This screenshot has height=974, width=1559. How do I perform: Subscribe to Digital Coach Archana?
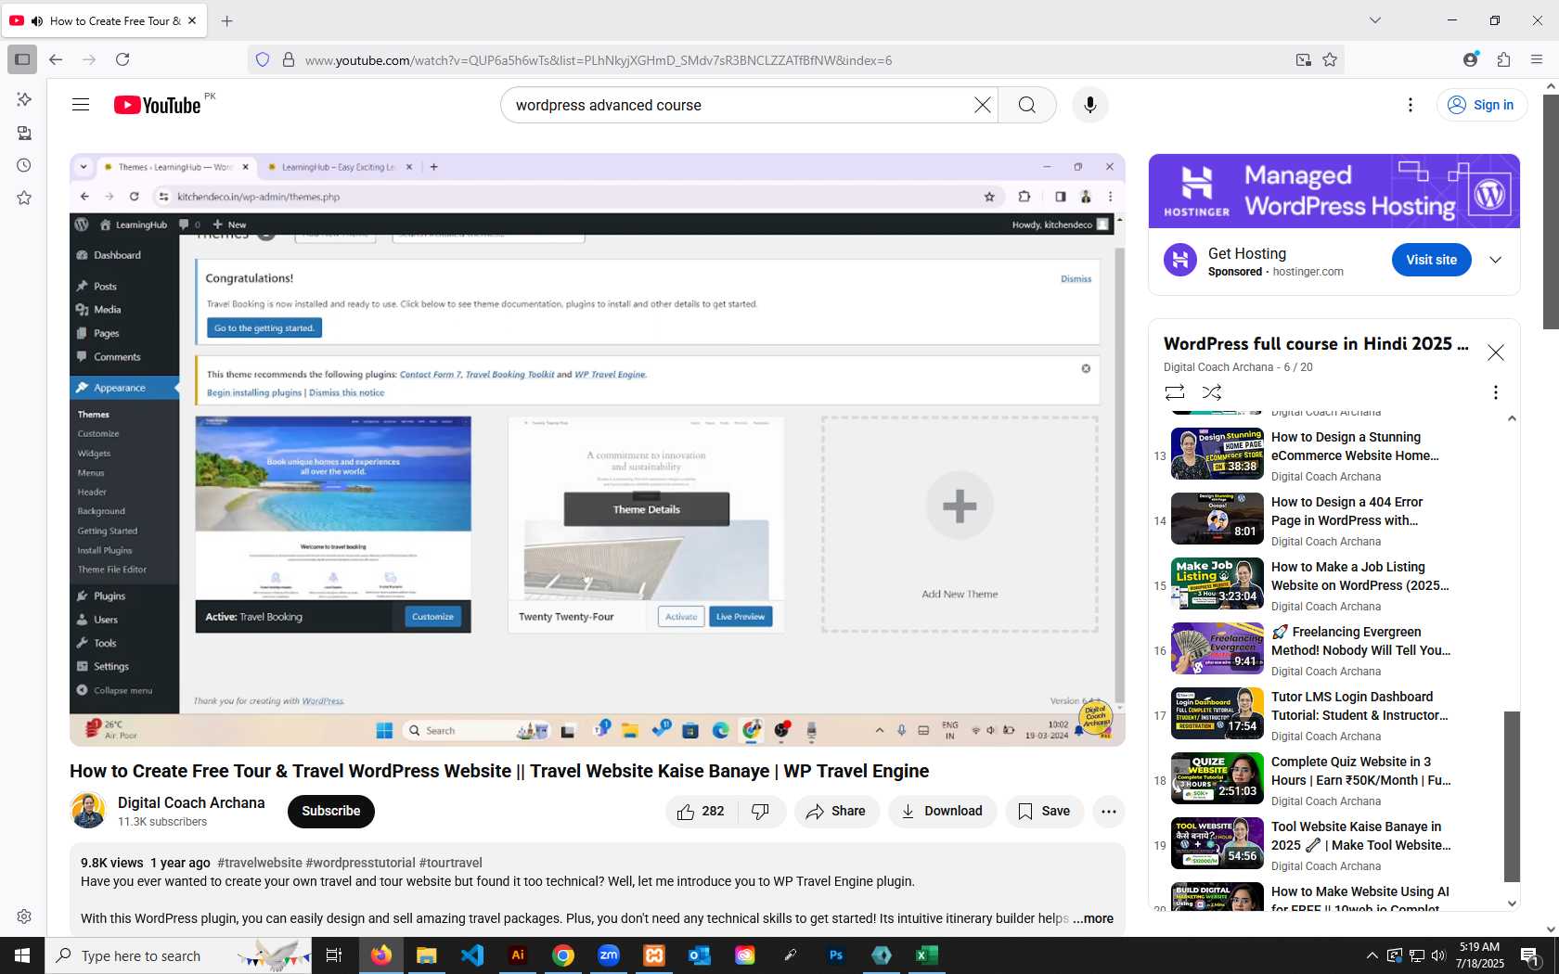coord(331,812)
